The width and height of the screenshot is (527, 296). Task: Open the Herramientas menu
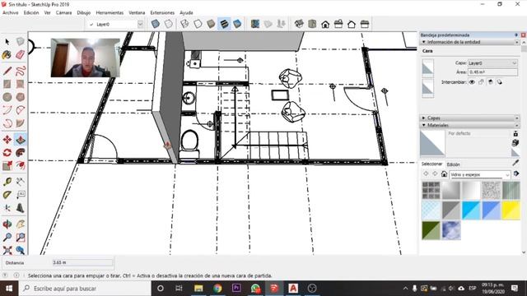pyautogui.click(x=110, y=13)
